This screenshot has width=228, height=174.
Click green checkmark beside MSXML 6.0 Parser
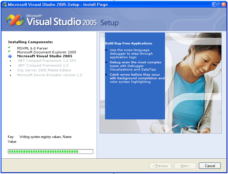coord(9,47)
